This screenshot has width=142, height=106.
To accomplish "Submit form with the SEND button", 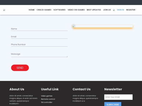I will tap(20, 68).
